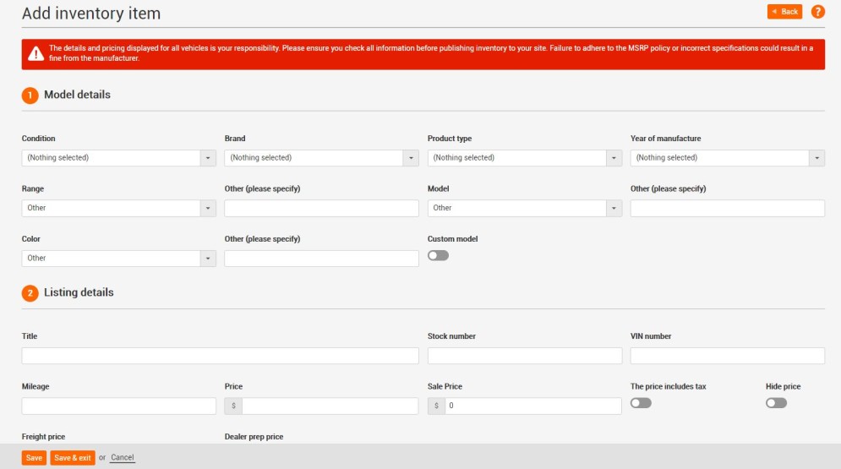Focus the Title input field
This screenshot has width=841, height=469.
click(220, 356)
